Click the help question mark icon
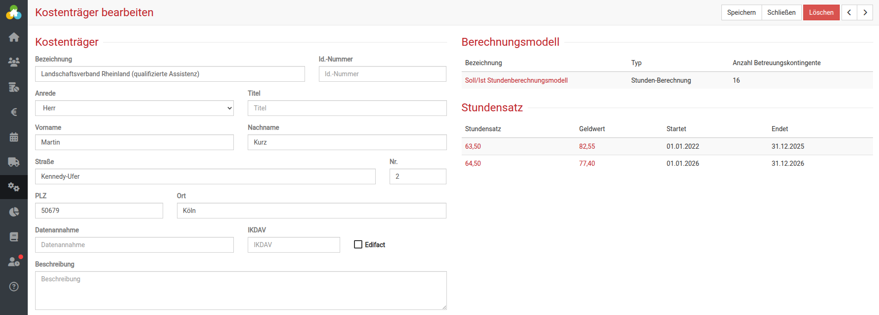The width and height of the screenshot is (879, 315). coord(14,287)
